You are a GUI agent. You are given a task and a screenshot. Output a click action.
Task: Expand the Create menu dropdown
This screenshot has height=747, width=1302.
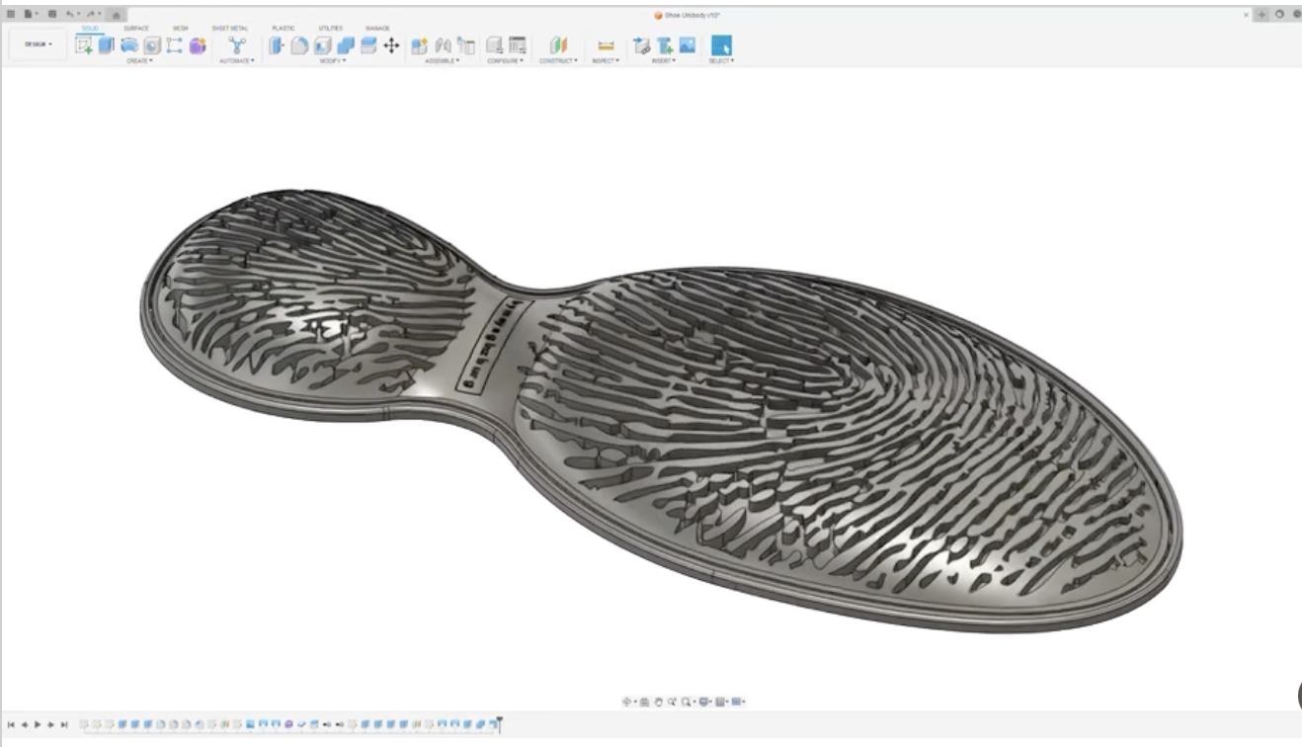139,61
